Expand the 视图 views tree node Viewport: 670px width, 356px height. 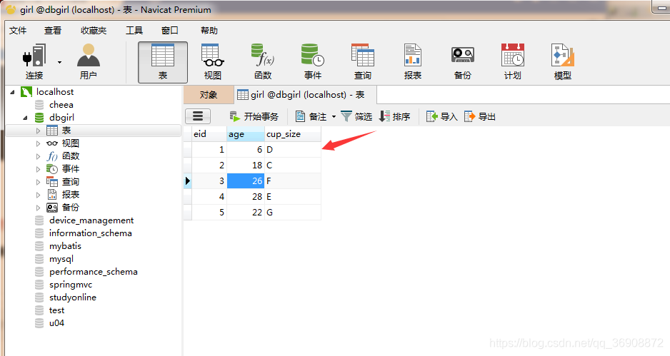38,143
